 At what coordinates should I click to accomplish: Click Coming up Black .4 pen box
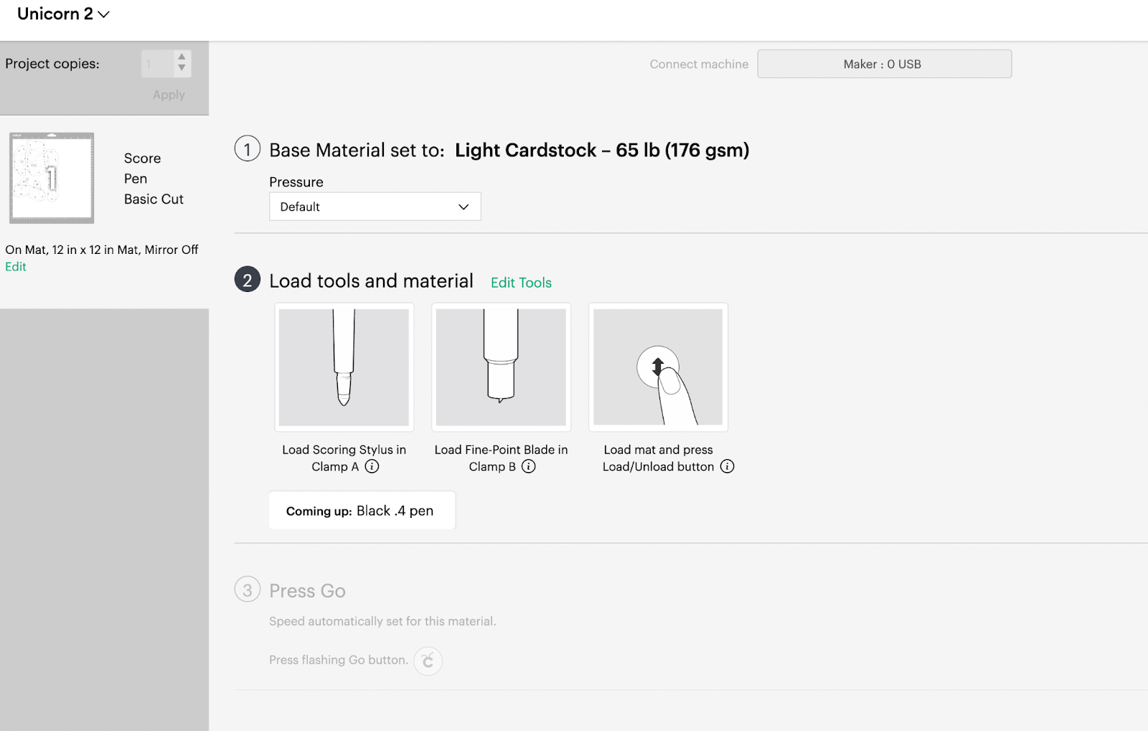pyautogui.click(x=362, y=511)
